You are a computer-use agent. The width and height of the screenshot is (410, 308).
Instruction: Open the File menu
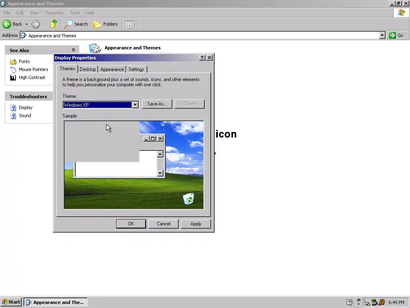click(7, 13)
